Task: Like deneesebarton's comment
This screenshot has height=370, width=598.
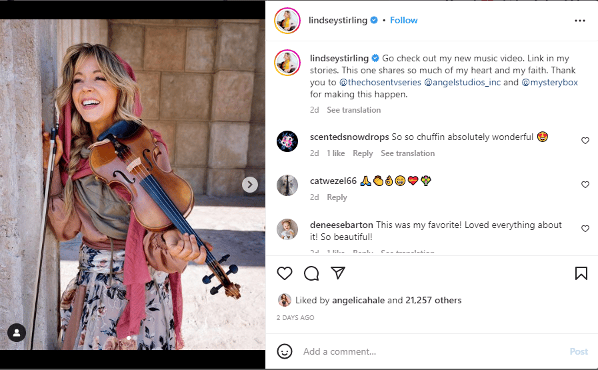Action: (x=585, y=229)
